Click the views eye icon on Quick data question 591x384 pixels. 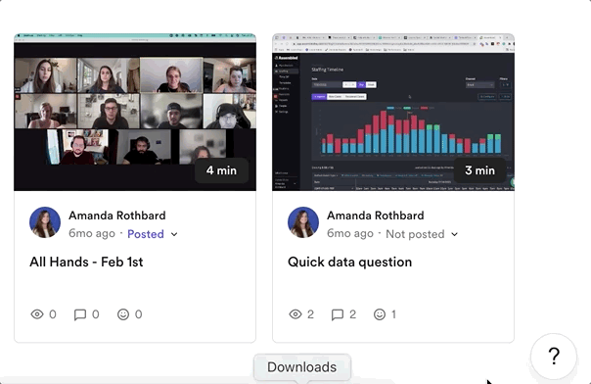coord(295,314)
